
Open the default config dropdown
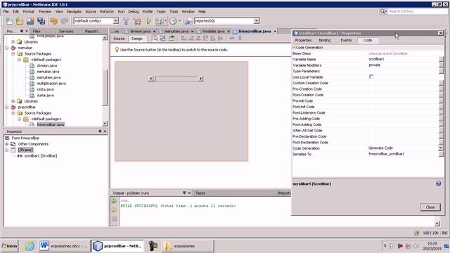pos(115,21)
